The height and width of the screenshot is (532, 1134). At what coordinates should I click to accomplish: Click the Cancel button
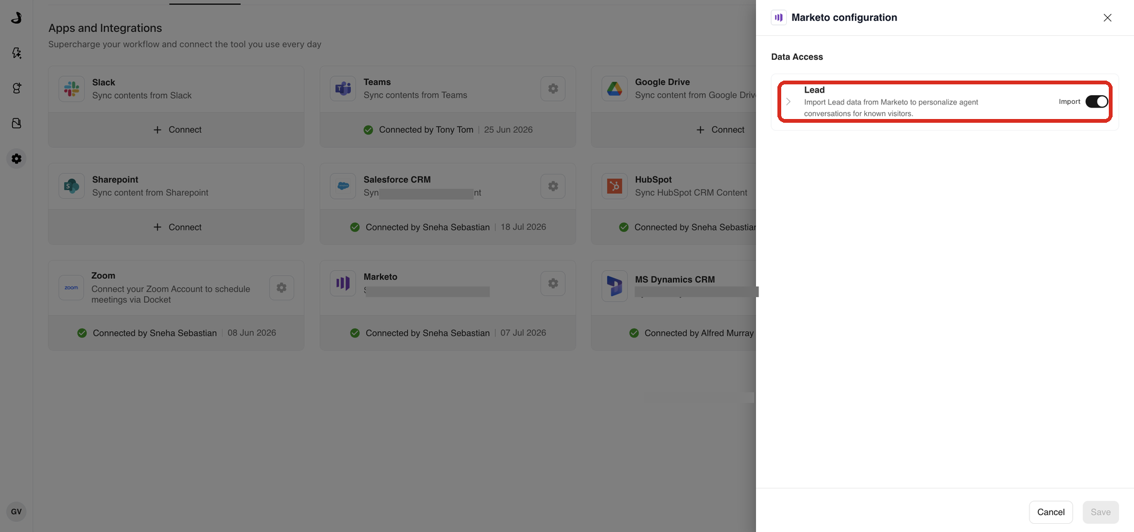coord(1051,512)
